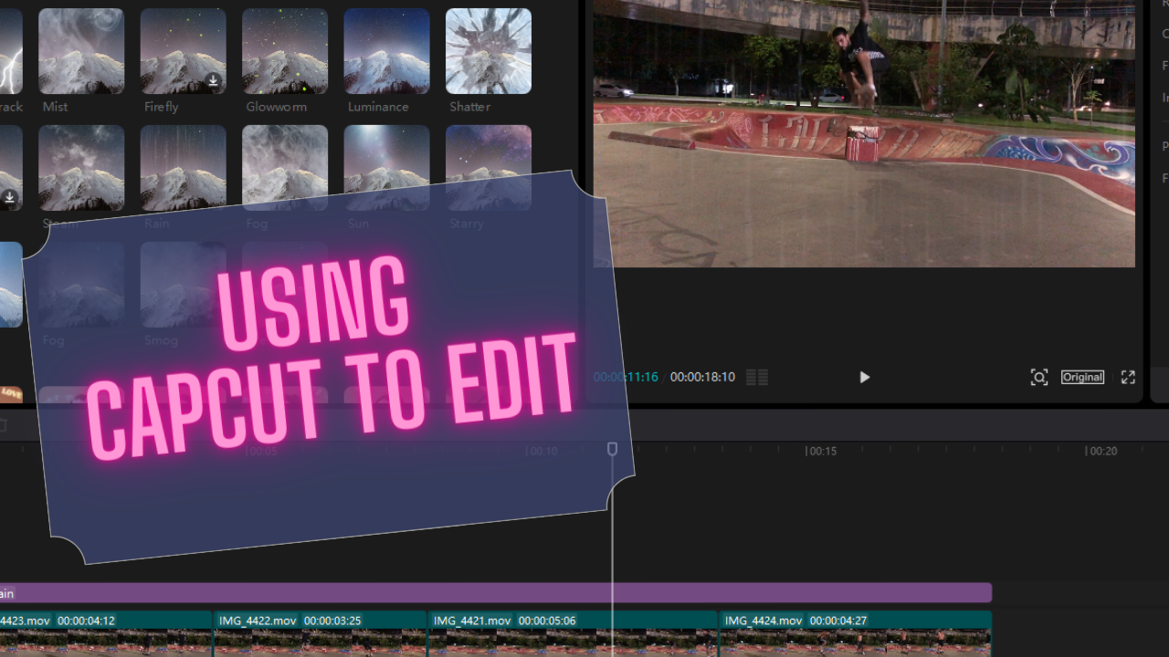Click the preview video frame
The width and height of the screenshot is (1169, 657).
[x=864, y=133]
